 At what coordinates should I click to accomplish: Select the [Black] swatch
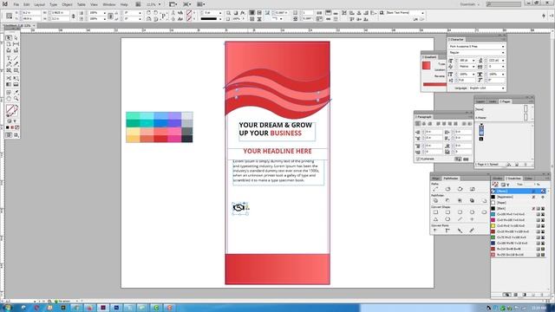(519, 209)
